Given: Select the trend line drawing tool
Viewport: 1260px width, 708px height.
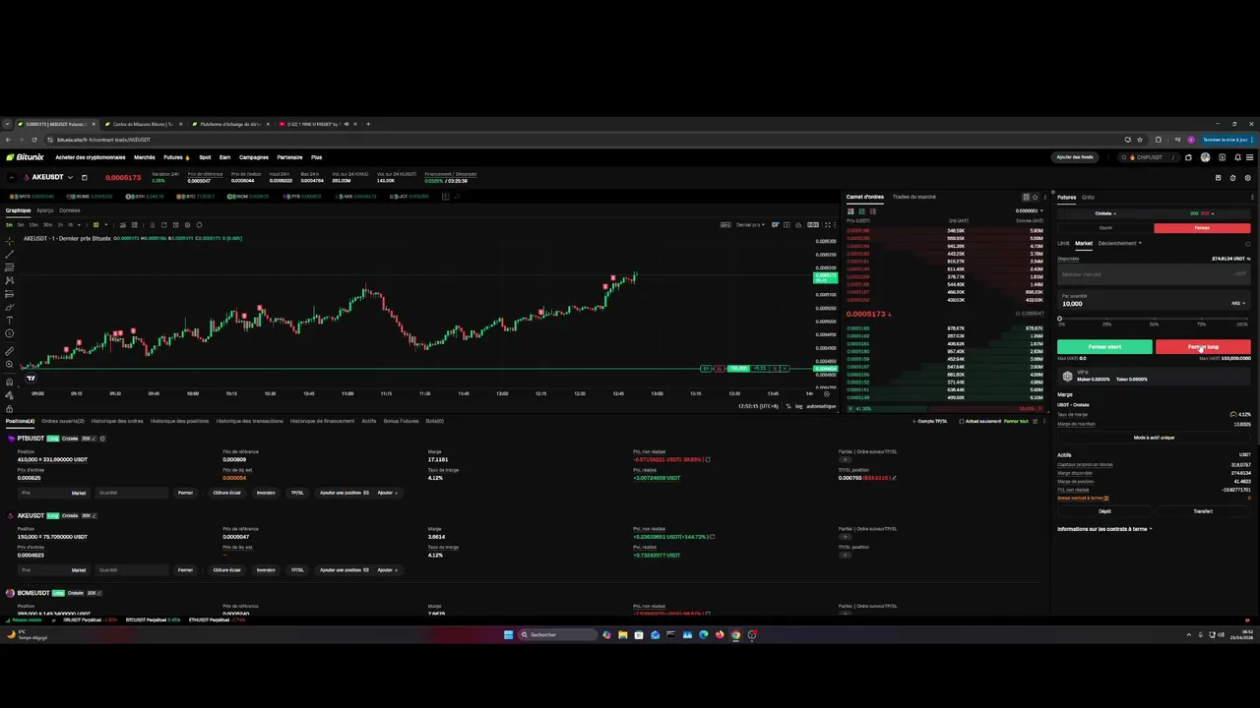Looking at the screenshot, I should (x=10, y=254).
